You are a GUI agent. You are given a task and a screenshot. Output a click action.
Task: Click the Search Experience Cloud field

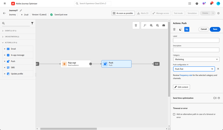(x=92, y=4)
